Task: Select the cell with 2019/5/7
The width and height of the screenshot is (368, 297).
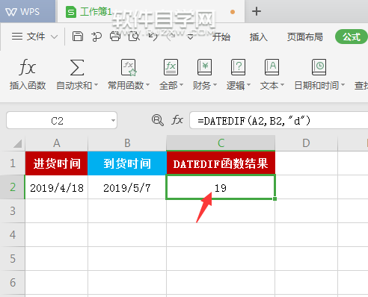Action: (127, 187)
